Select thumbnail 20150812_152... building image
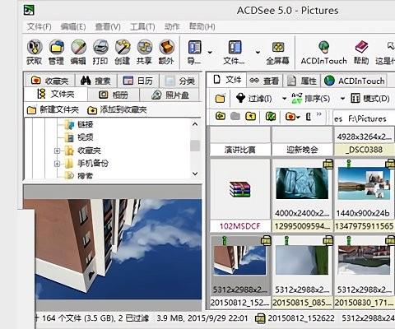The height and width of the screenshot is (329, 395). 239,260
